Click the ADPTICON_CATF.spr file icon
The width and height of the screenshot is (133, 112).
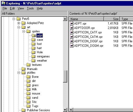(72, 32)
